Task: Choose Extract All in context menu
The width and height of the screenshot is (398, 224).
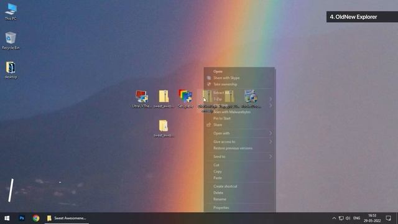Action: (239, 93)
